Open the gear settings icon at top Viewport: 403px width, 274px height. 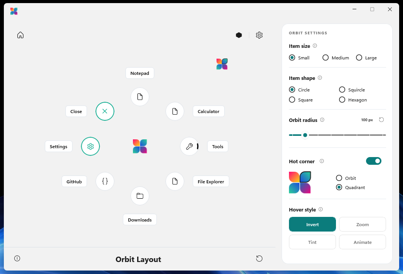259,35
